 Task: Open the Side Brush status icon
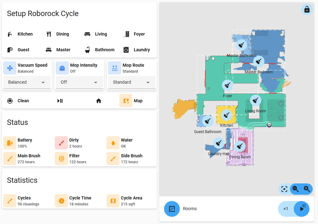(113, 159)
